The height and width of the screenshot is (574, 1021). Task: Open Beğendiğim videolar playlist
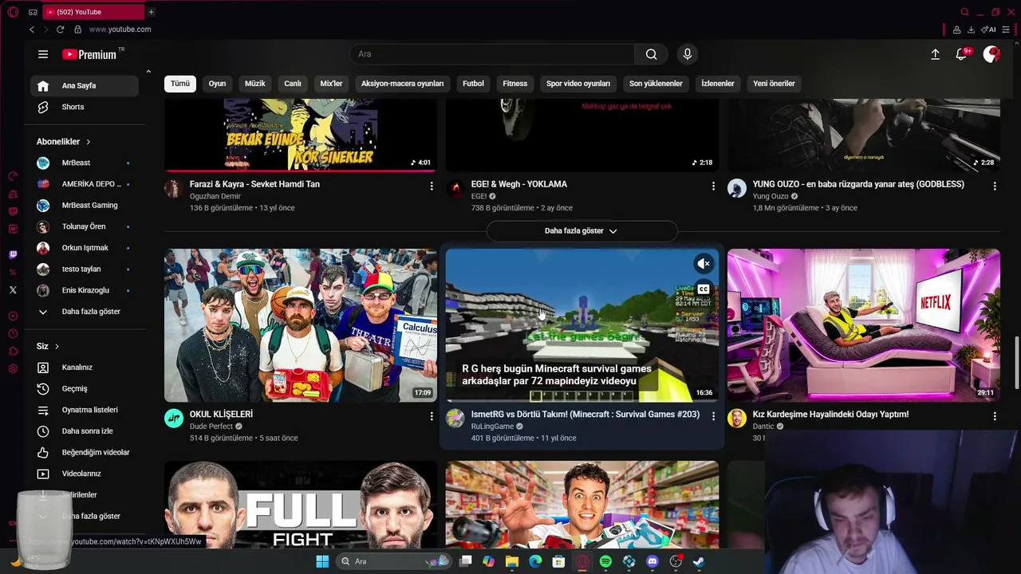(x=85, y=453)
